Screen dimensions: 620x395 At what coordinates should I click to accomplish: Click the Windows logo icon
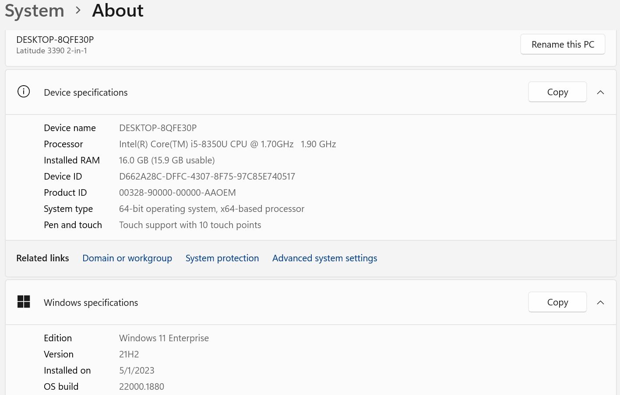(24, 302)
